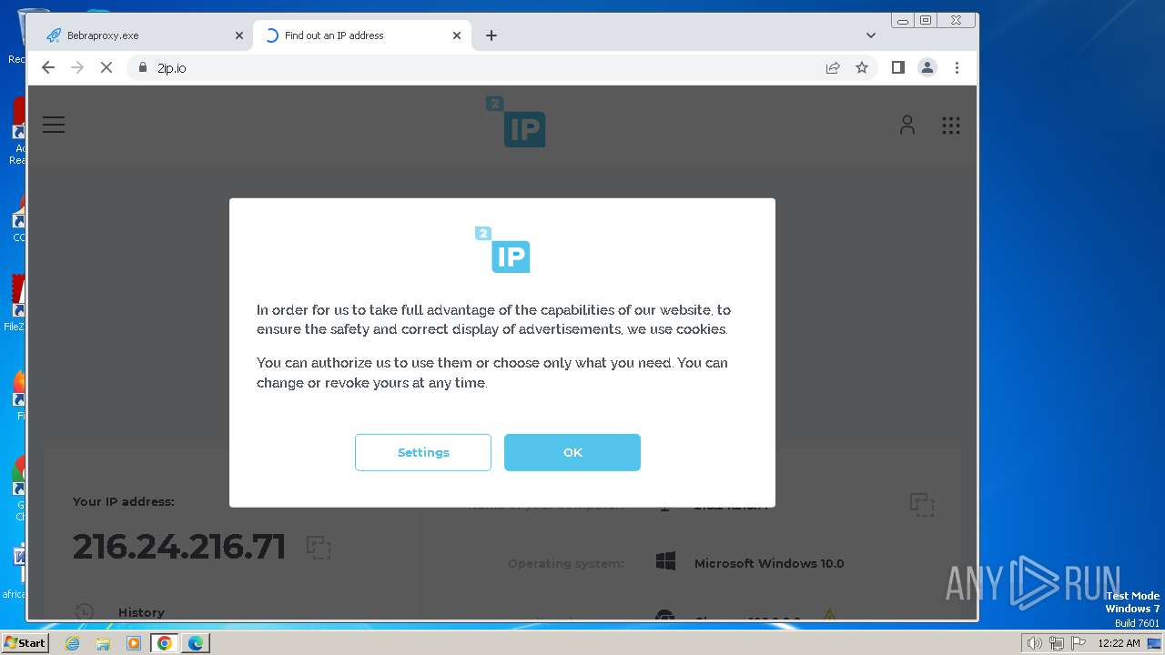The height and width of the screenshot is (655, 1165).
Task: Open the media player taskbar icon
Action: click(134, 643)
